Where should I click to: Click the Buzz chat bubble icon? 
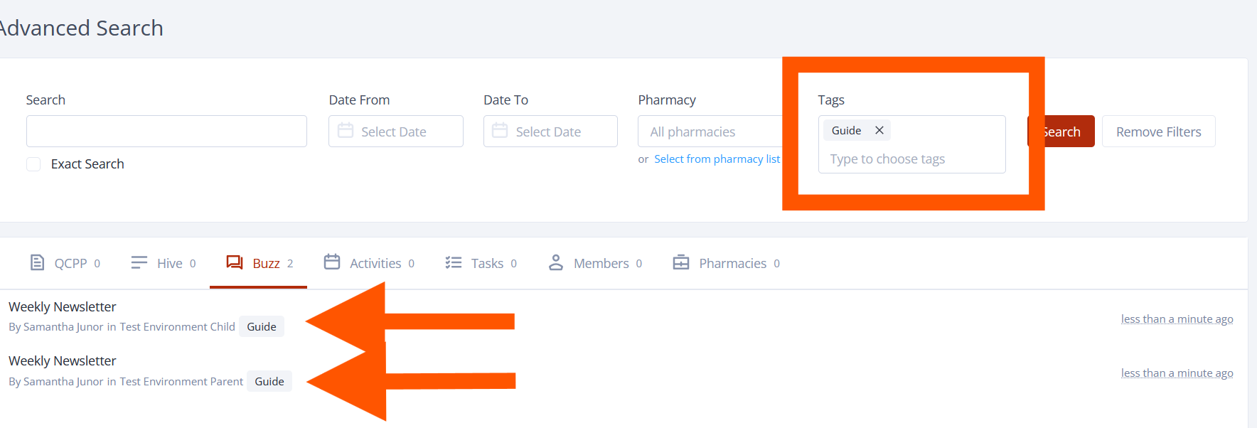(235, 262)
